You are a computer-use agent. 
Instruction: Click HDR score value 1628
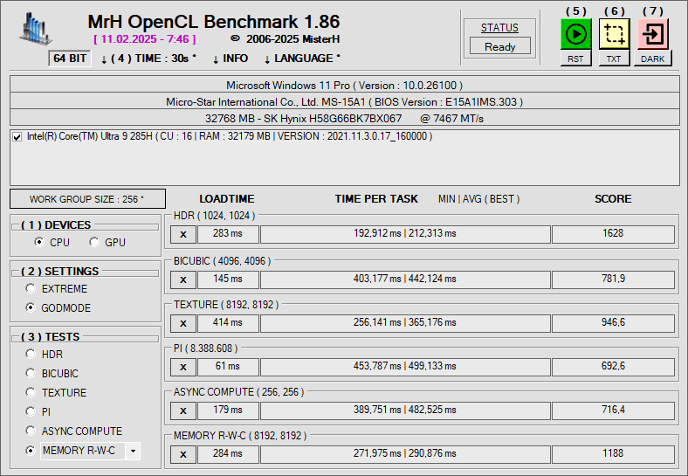coord(613,234)
